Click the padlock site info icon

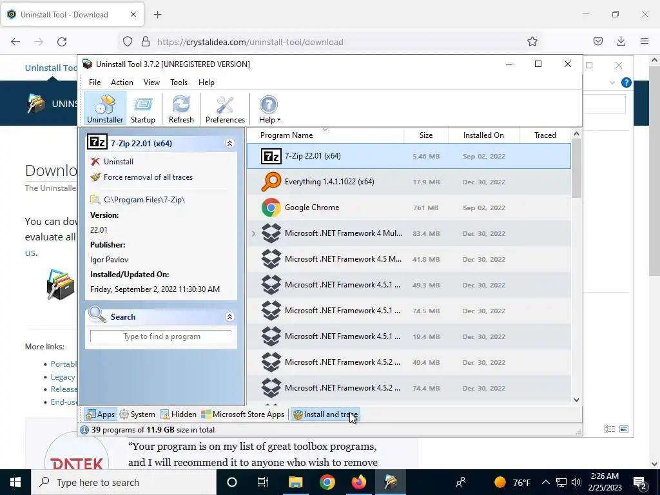tap(146, 41)
